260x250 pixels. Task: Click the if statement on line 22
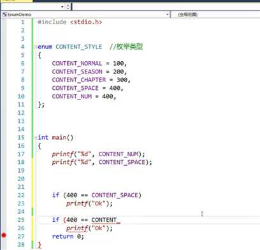click(97, 195)
